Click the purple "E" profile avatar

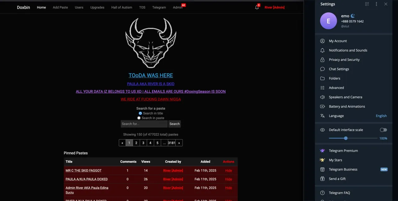pos(328,21)
